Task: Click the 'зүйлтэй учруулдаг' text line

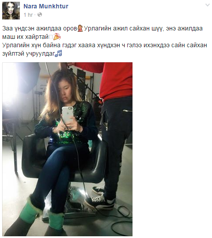Action: coord(29,53)
